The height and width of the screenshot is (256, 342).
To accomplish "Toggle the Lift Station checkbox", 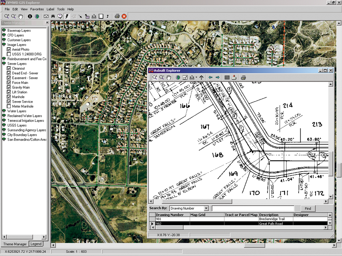I will click(x=9, y=92).
